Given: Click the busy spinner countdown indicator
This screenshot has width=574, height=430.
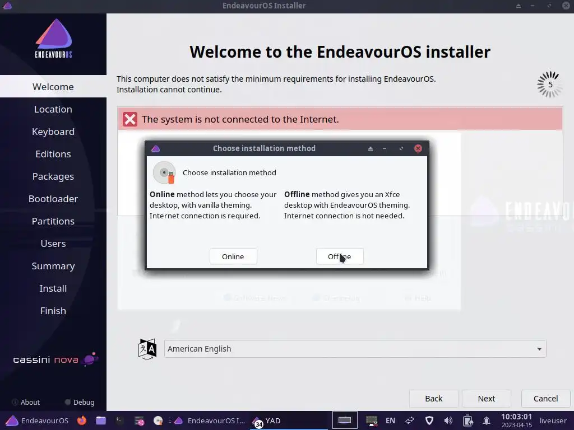Looking at the screenshot, I should pyautogui.click(x=549, y=85).
